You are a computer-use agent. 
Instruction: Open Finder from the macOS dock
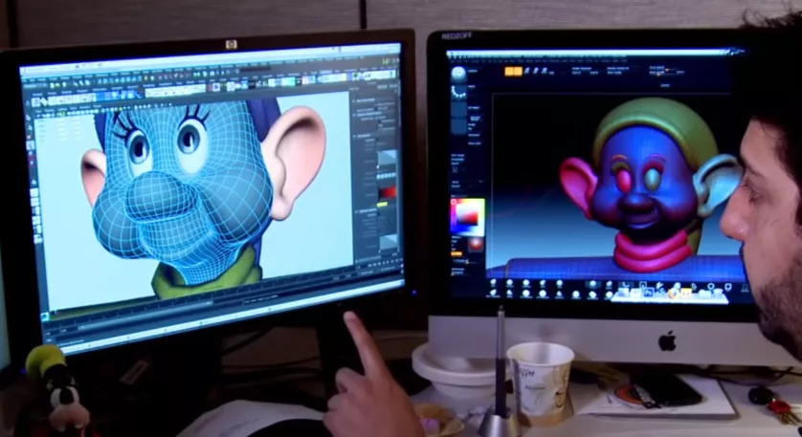pos(623,293)
